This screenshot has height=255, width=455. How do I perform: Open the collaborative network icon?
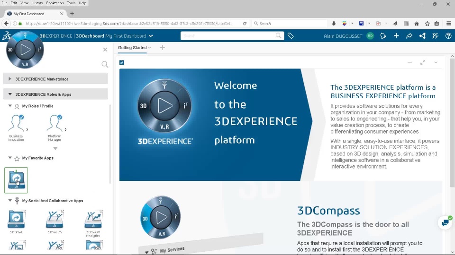(x=422, y=36)
